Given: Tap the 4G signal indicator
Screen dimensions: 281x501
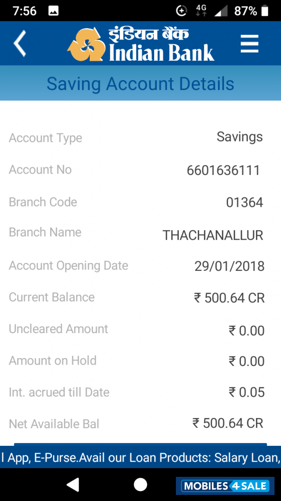Looking at the screenshot, I should 201,10.
